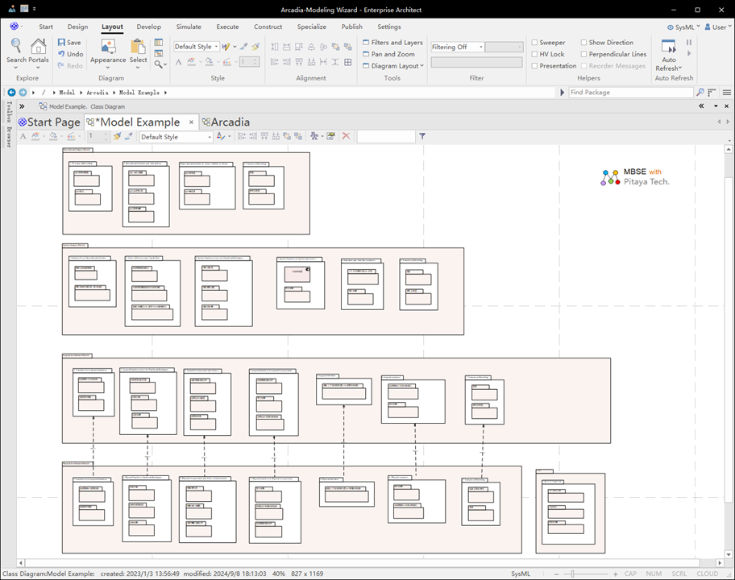Click the last Alignment icon in bottom row

(x=348, y=62)
